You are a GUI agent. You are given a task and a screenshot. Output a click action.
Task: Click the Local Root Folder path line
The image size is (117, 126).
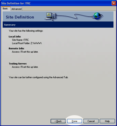click(27, 43)
